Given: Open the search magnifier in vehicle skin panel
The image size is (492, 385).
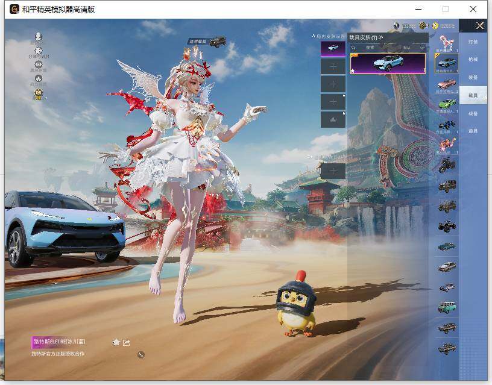Looking at the screenshot, I should (352, 48).
